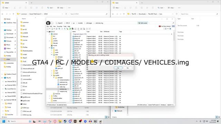Collapse the pc folder in OpenIV tree
Screen dimensions: 221x124
49,48
